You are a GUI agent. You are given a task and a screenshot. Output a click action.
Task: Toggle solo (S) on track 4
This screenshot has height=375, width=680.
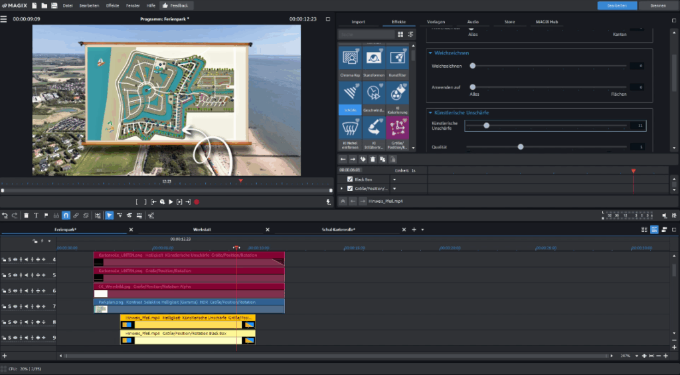pos(9,259)
